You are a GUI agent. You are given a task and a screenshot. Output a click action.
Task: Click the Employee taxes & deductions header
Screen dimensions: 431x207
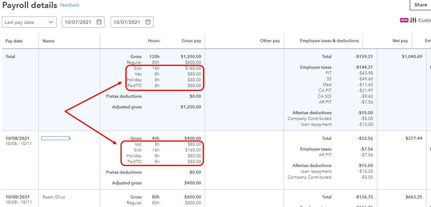329,41
